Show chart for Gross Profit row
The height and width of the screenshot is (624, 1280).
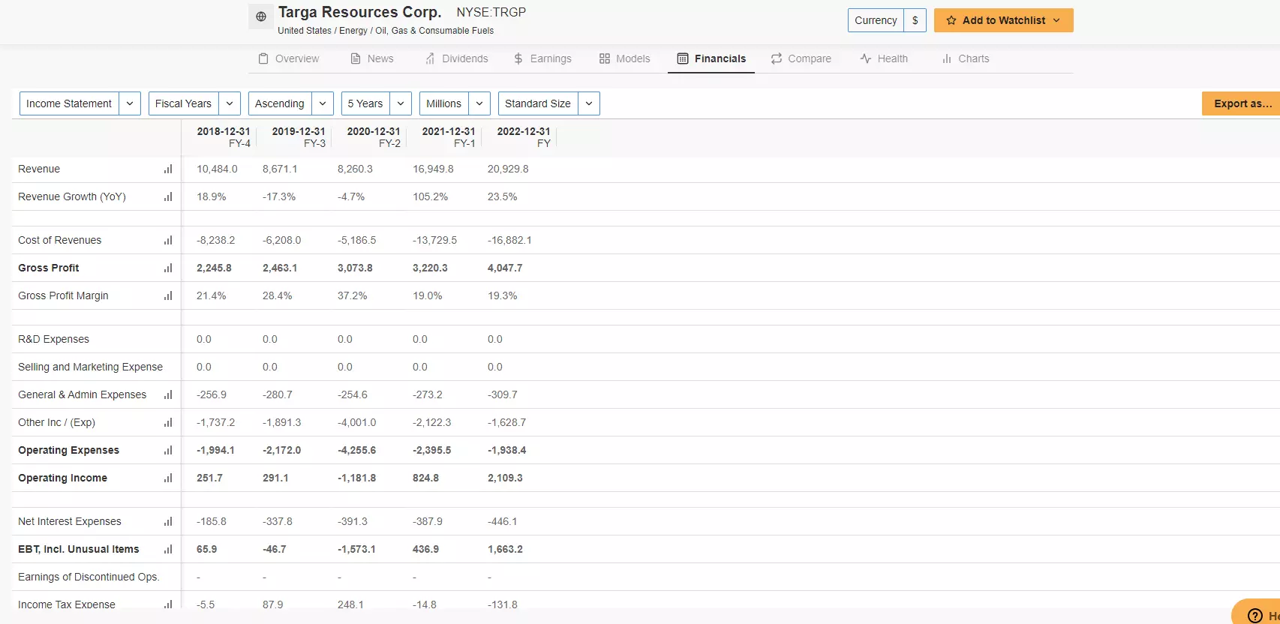point(168,268)
